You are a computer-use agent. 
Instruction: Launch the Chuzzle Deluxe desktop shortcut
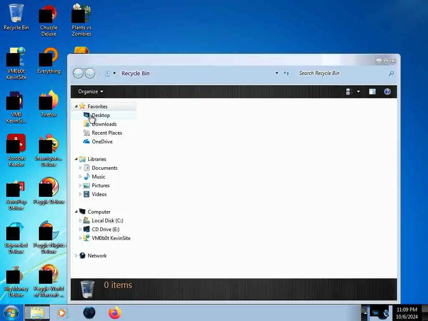click(48, 20)
